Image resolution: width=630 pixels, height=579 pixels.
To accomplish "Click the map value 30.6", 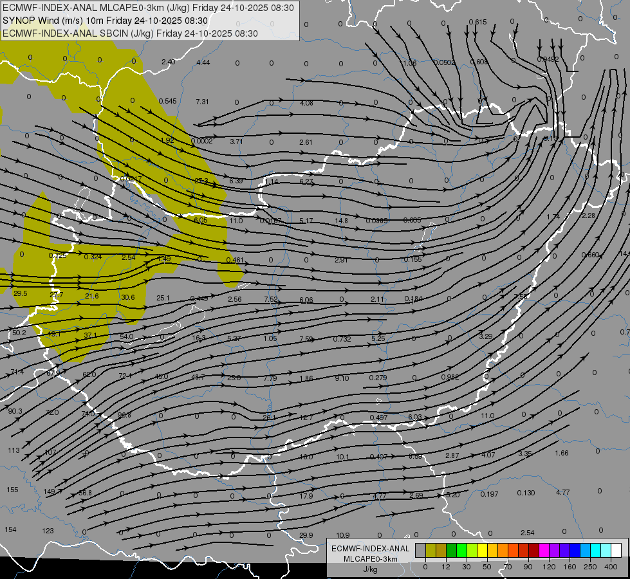I will click(128, 297).
